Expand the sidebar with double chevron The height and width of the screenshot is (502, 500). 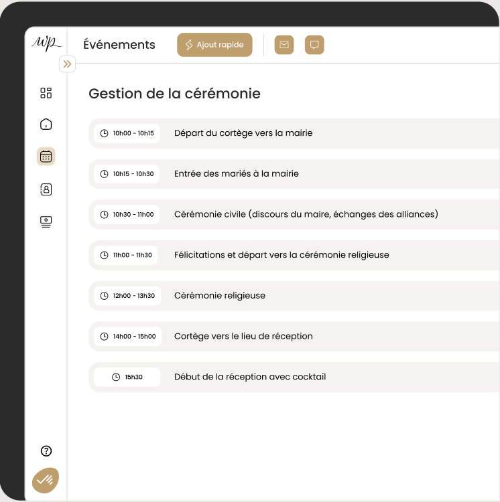point(67,64)
